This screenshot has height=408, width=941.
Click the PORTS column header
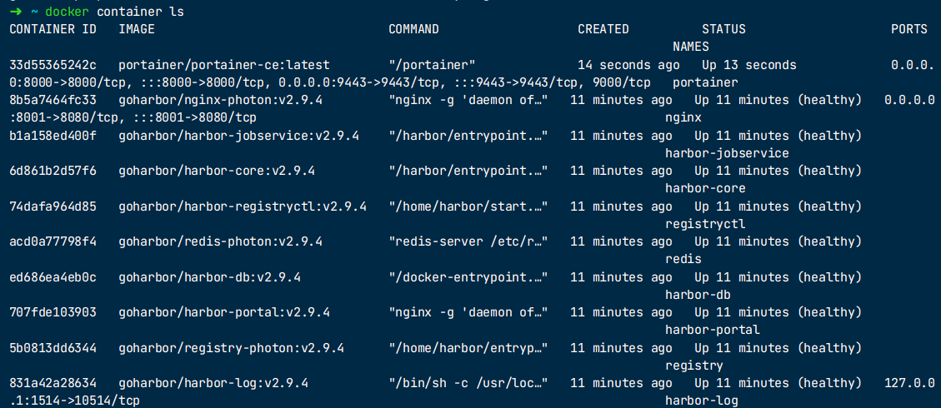click(x=909, y=29)
